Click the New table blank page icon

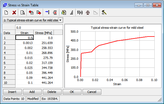point(6,12)
